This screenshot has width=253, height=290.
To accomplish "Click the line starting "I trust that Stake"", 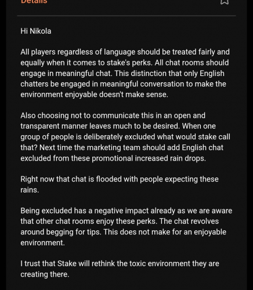I will click(120, 264).
